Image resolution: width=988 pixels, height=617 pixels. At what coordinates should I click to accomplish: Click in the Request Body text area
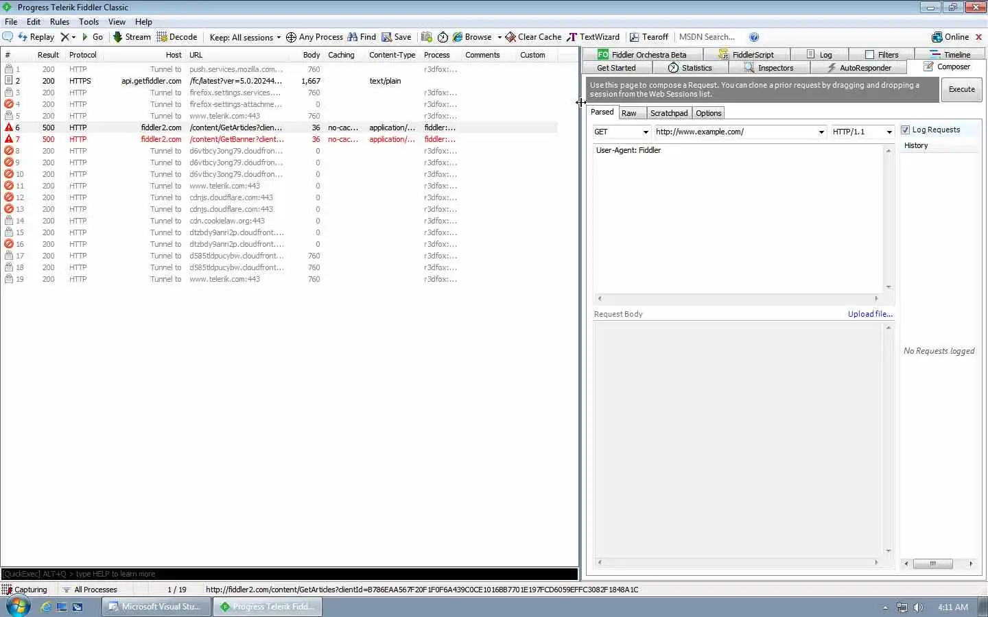(x=738, y=439)
